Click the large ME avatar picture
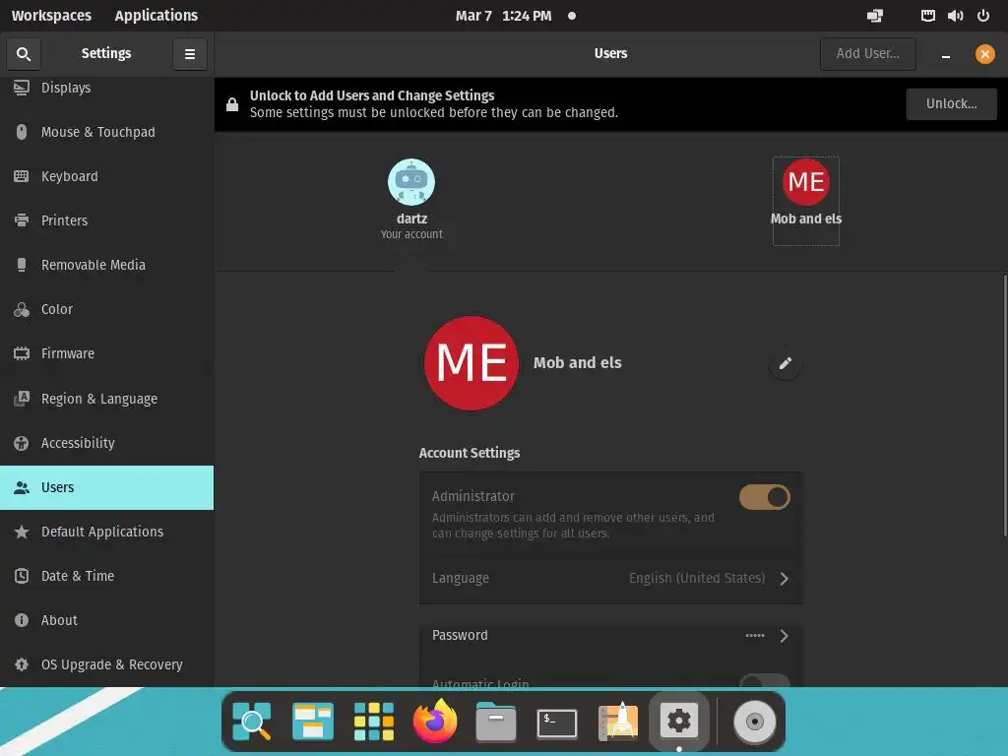The height and width of the screenshot is (756, 1008). 472,363
